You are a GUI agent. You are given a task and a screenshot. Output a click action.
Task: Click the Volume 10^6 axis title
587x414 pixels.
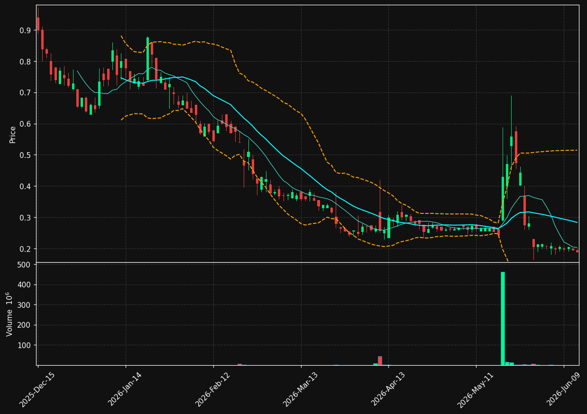click(x=10, y=314)
